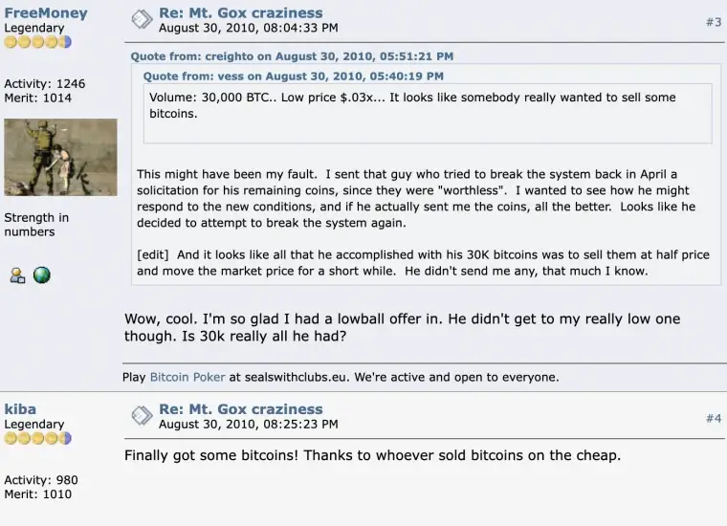Open FreeMoney's post title 'Re: Mt. Gox craziness'
This screenshot has width=727, height=526.
coord(240,13)
